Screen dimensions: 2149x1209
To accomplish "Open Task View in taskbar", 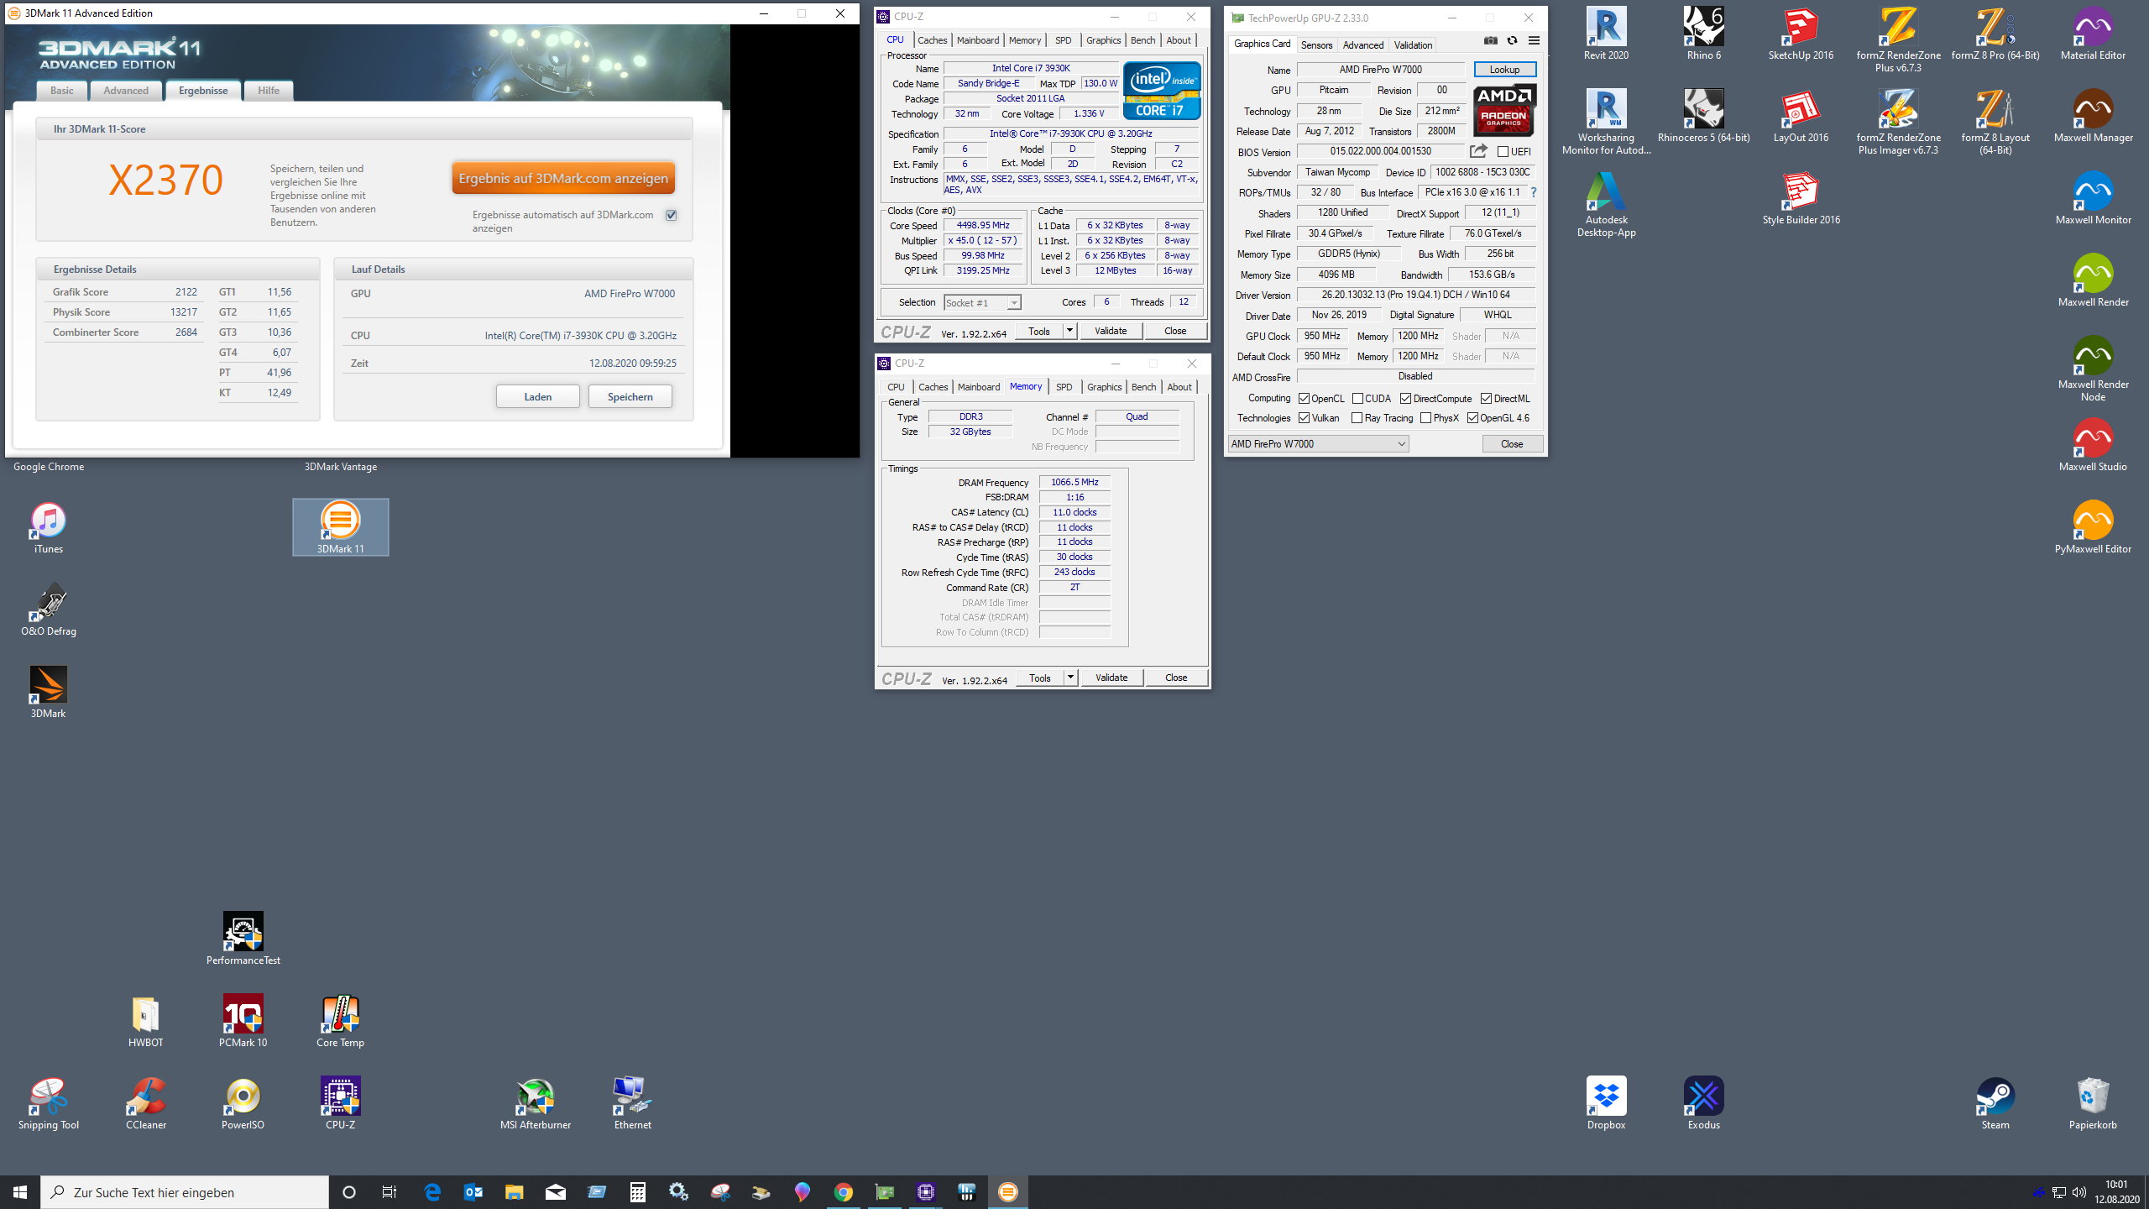I will [x=390, y=1191].
